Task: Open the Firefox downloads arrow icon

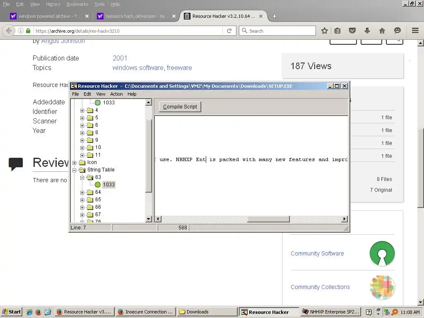Action: click(367, 31)
